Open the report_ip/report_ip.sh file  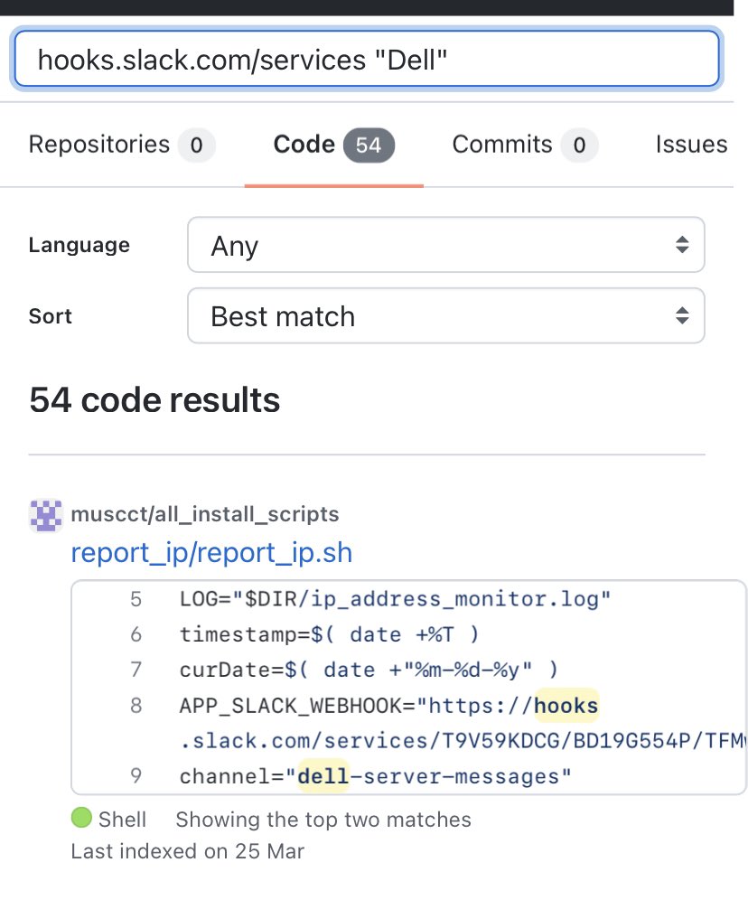pyautogui.click(x=210, y=552)
